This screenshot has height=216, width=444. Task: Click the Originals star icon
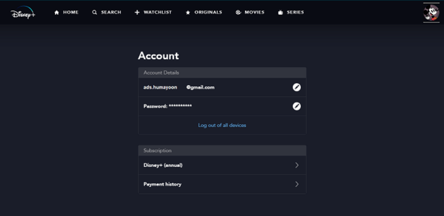(188, 12)
